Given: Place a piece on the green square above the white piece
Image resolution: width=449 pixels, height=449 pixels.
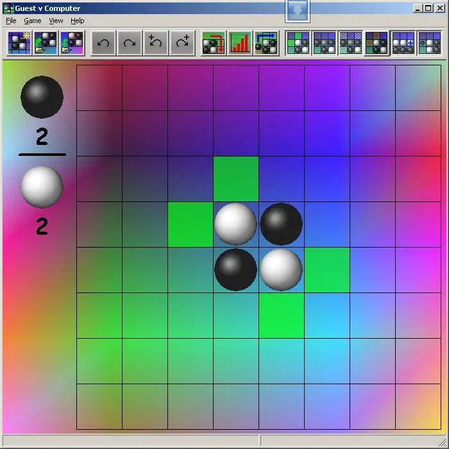Looking at the screenshot, I should [236, 179].
